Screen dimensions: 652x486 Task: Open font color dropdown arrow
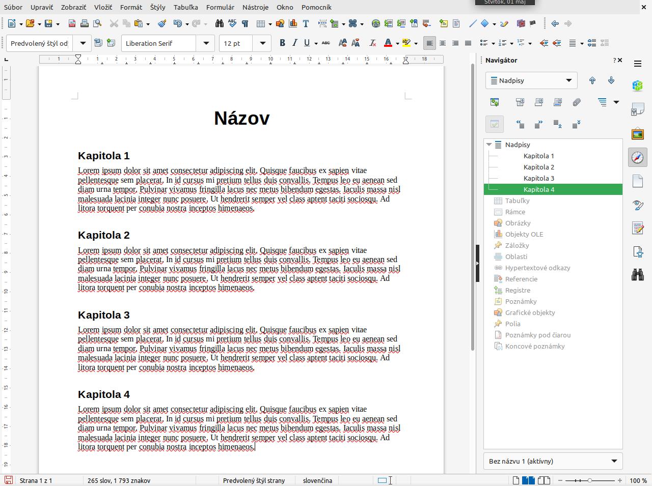tap(397, 43)
